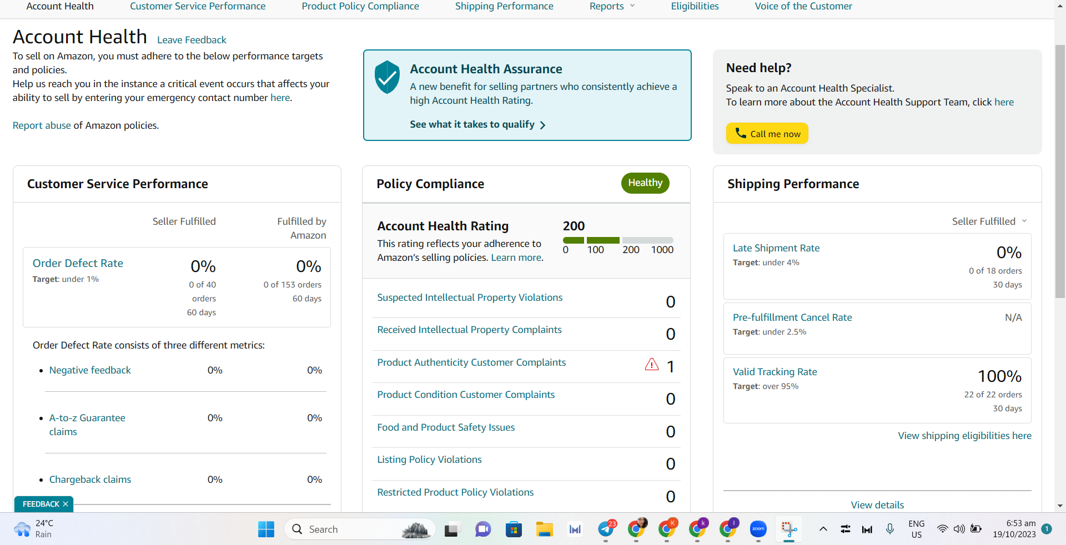1066x545 pixels.
Task: Open Chrome window with photo profile badge
Action: click(636, 529)
